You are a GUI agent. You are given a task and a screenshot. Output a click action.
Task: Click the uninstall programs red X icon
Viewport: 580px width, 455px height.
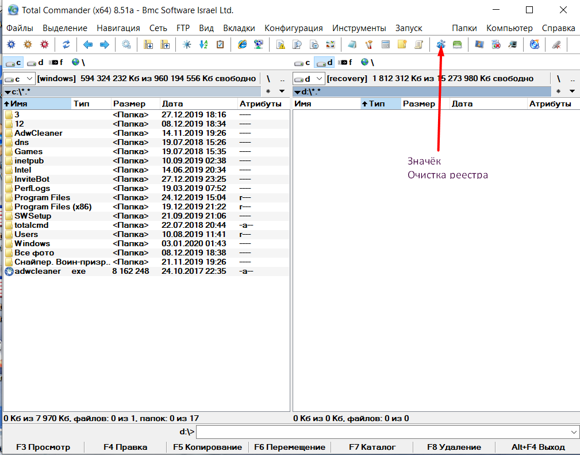(496, 45)
